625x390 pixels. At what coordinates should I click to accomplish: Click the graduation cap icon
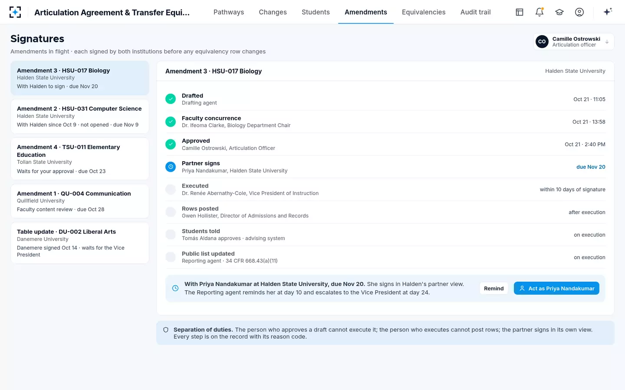tap(559, 12)
